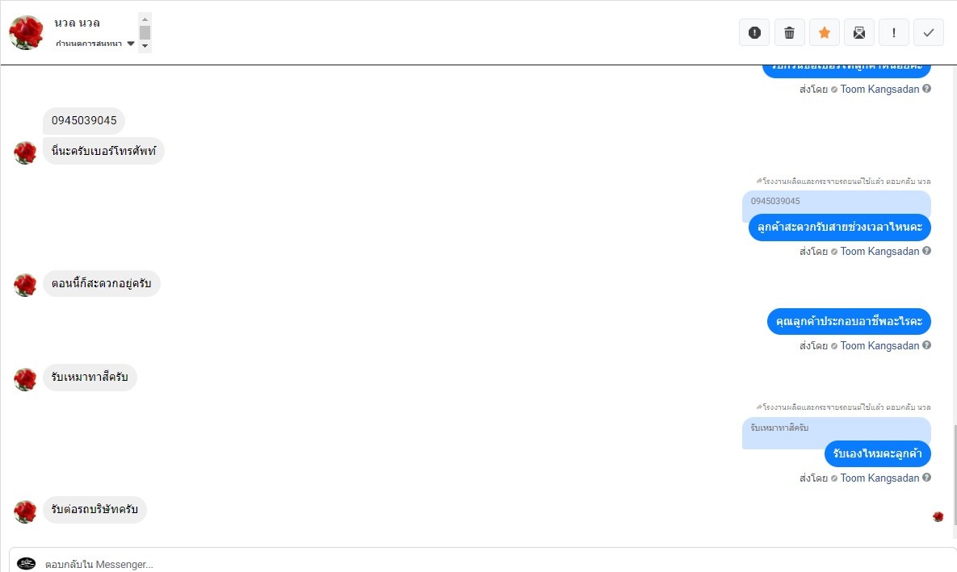The width and height of the screenshot is (957, 572).
Task: Click page logo icon beside reply box
Action: [27, 564]
